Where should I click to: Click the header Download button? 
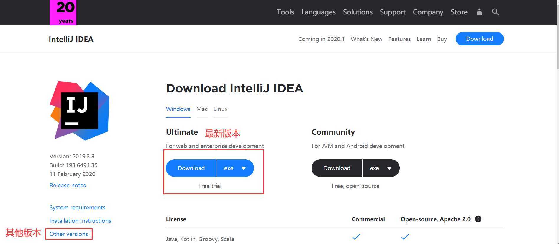pyautogui.click(x=480, y=39)
